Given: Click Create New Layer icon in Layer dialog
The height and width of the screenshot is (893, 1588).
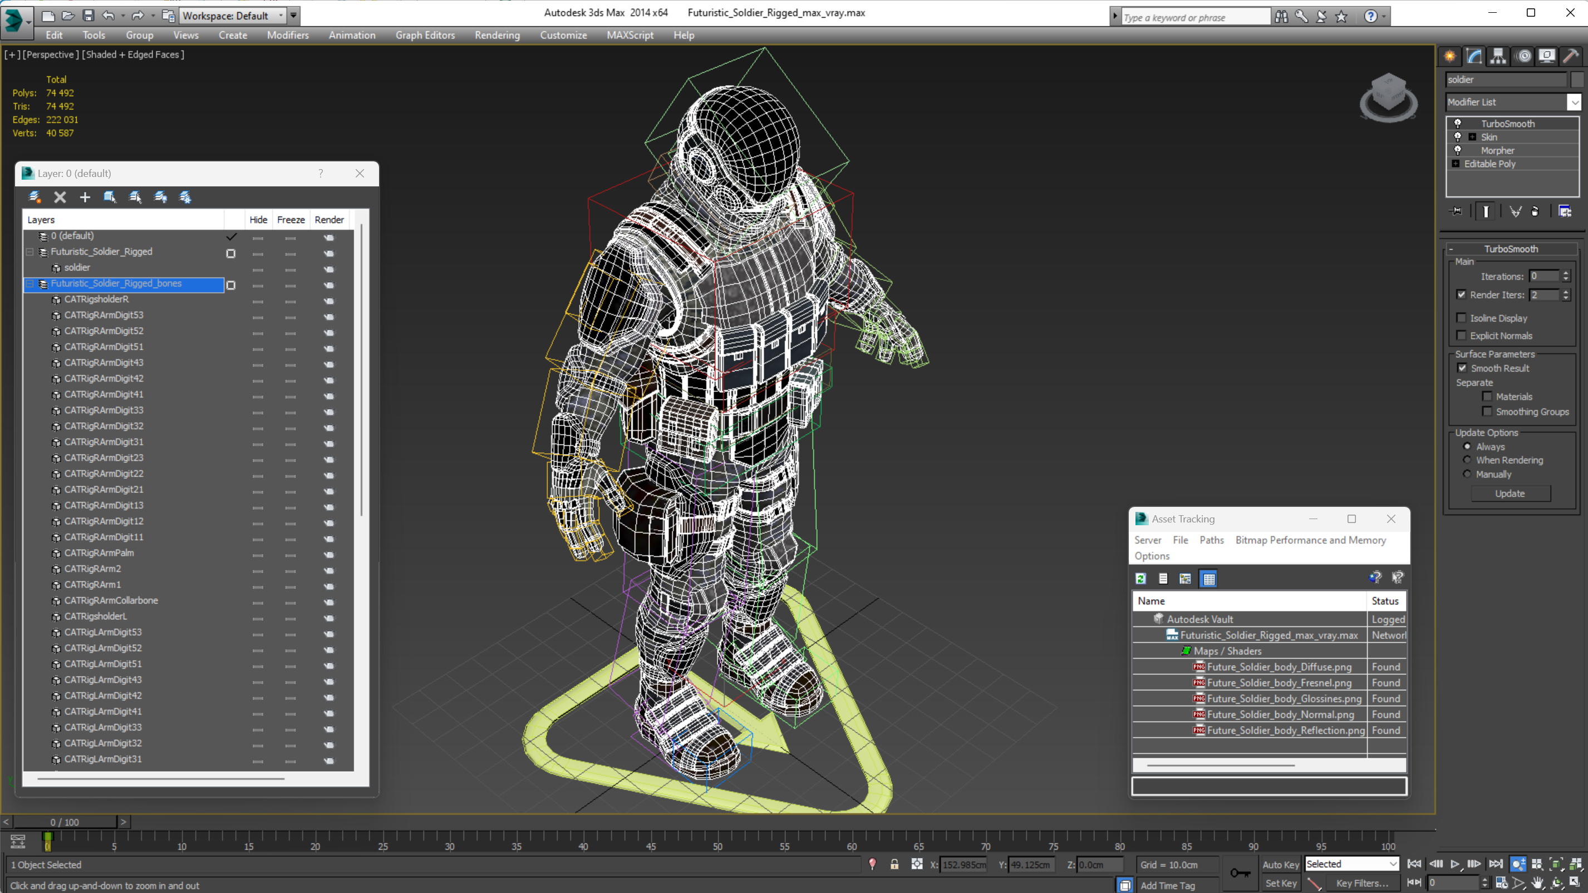Looking at the screenshot, I should 35,197.
